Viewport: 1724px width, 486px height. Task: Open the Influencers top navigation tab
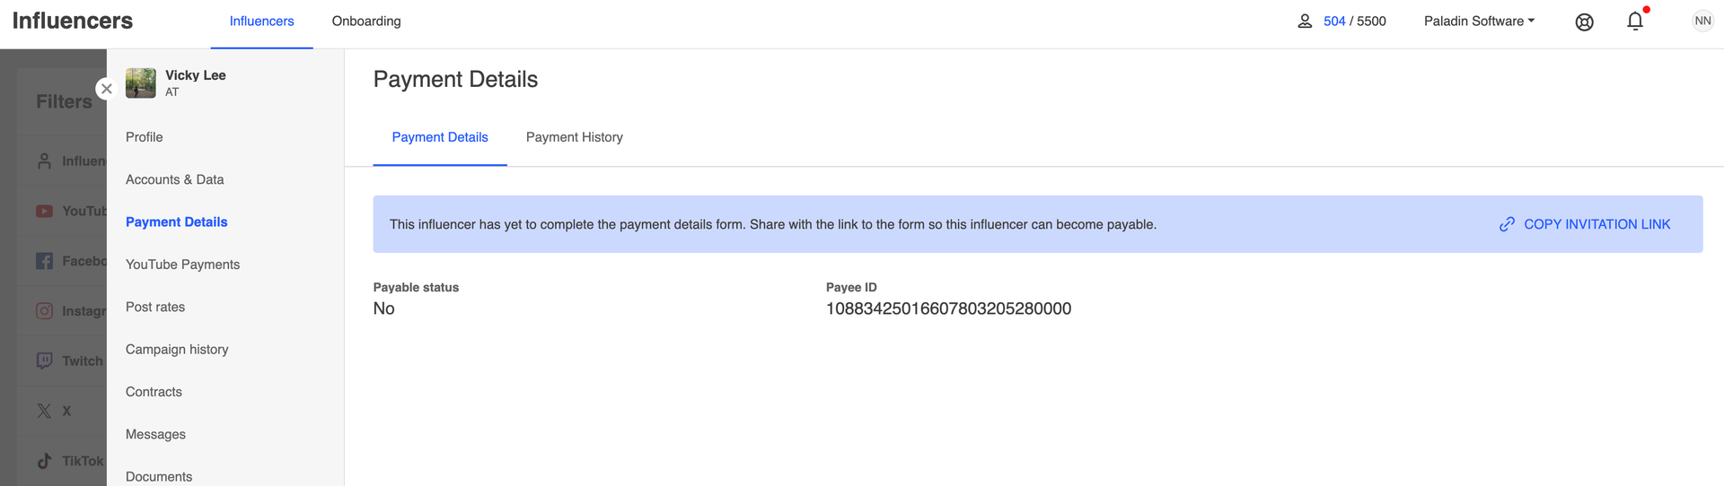pos(261,21)
